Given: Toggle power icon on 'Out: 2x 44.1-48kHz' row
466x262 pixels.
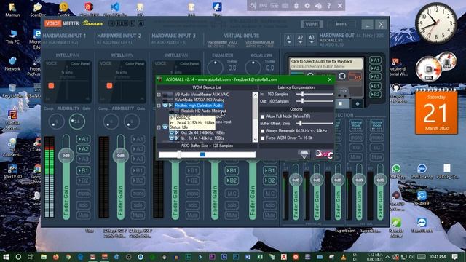Looking at the screenshot, I should (172, 132).
